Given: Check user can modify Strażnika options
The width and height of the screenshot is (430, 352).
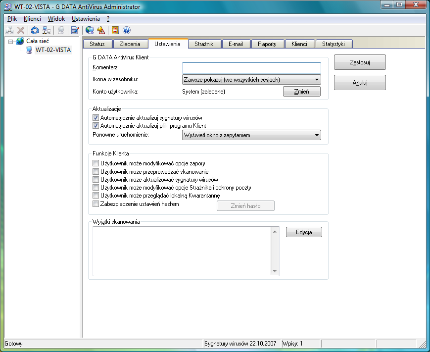Looking at the screenshot, I should [96, 188].
